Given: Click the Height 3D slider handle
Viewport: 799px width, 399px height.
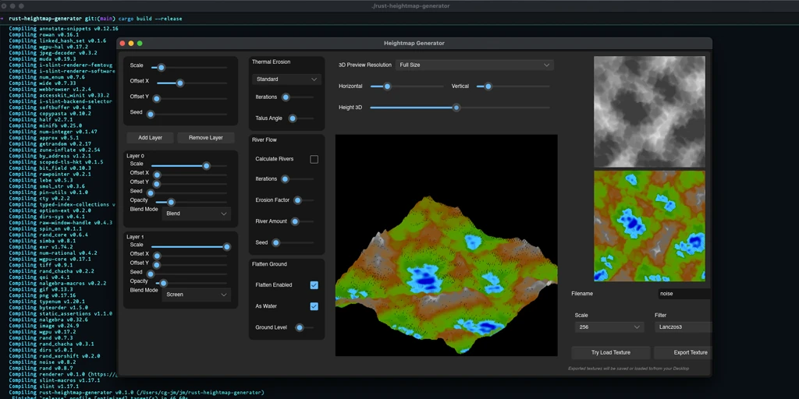Looking at the screenshot, I should point(456,108).
